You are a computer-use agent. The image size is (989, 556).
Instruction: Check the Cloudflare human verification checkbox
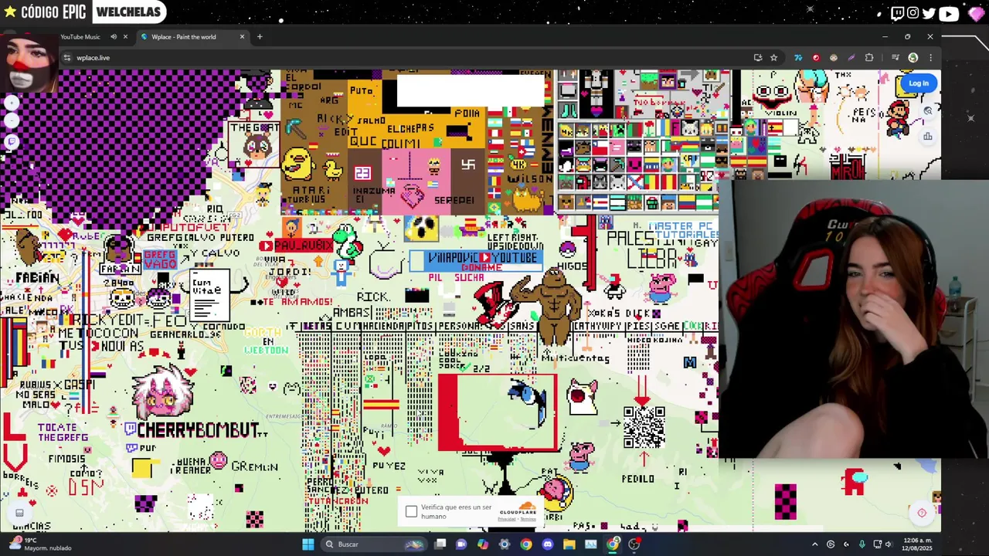[411, 511]
